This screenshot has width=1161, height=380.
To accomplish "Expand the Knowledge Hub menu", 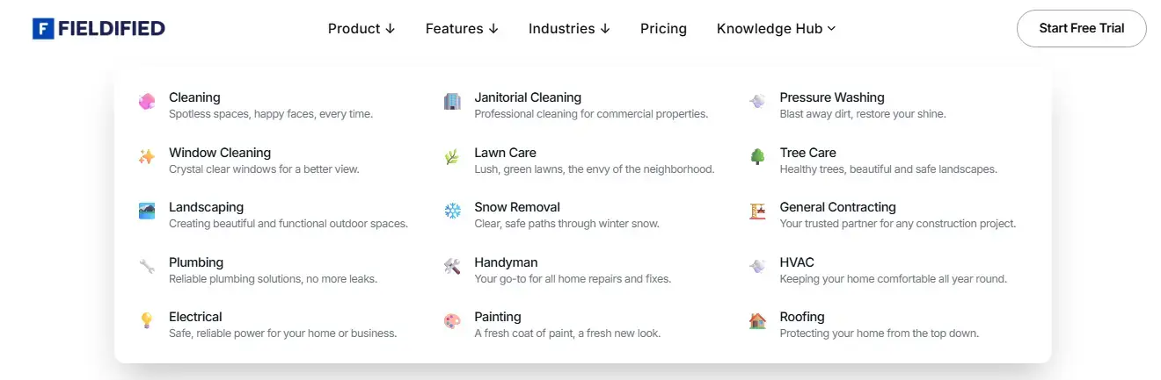I will 776,28.
